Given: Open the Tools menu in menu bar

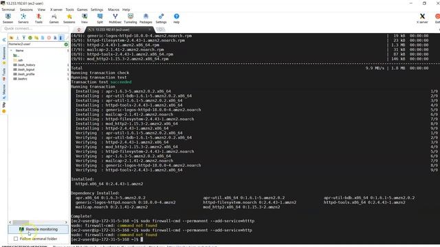Looking at the screenshot, I should coord(69,10).
